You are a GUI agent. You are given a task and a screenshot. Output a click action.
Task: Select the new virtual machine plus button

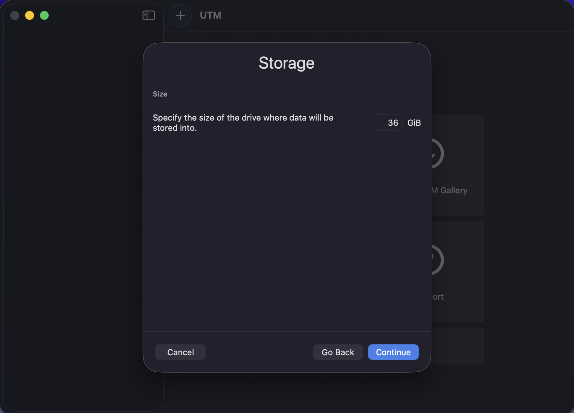[x=180, y=15]
